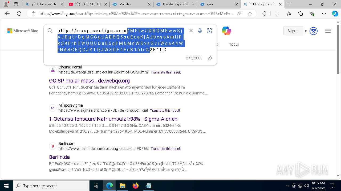Open File Explorer from taskbar
This screenshot has width=341, height=191.
122,186
